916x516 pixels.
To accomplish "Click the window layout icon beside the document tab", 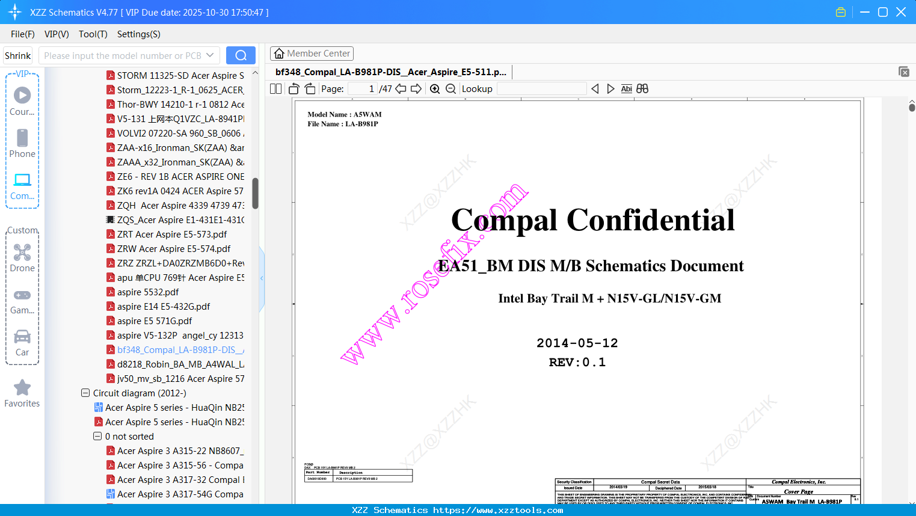I will (903, 72).
